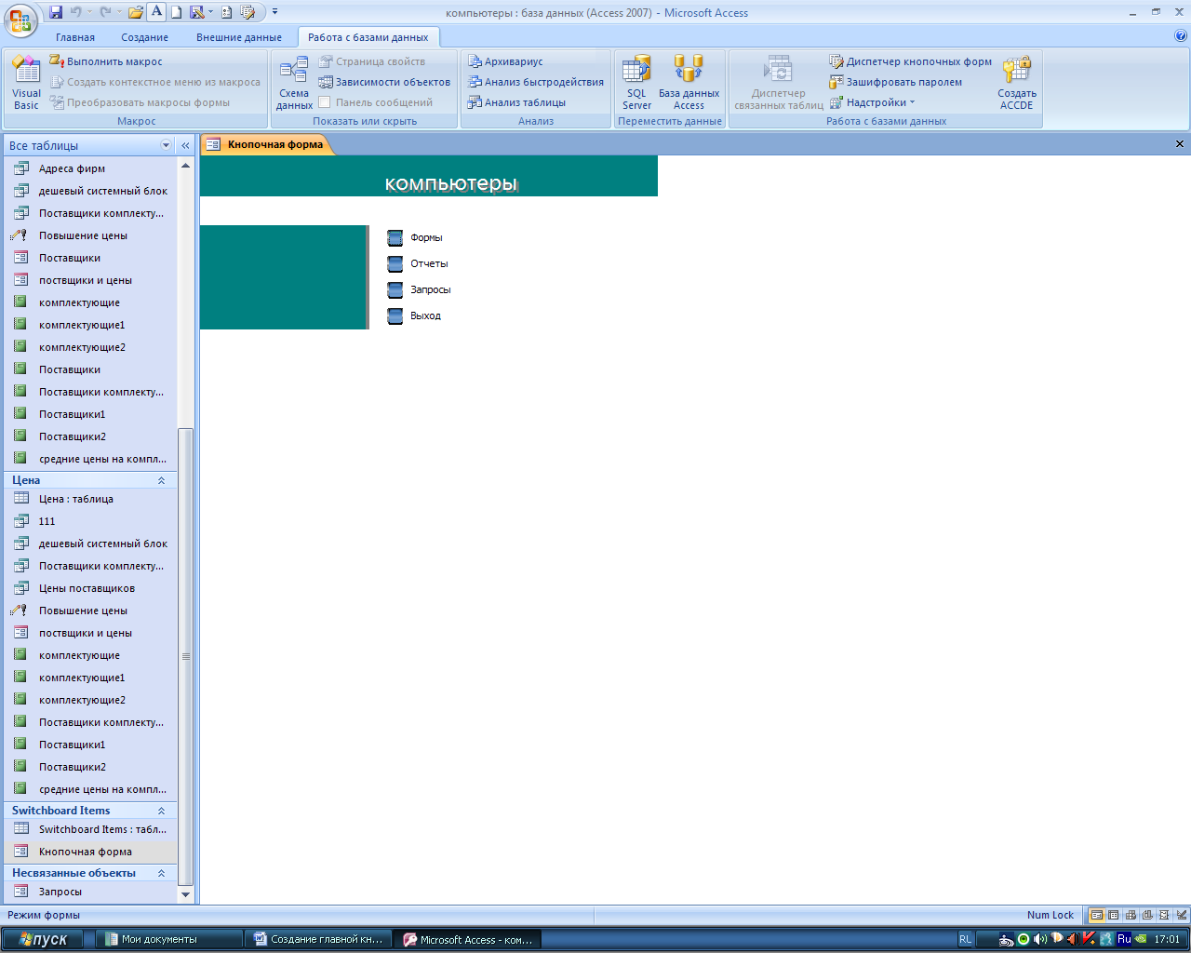
Task: Open Диспетчер кнопочных форм
Action: tap(911, 61)
